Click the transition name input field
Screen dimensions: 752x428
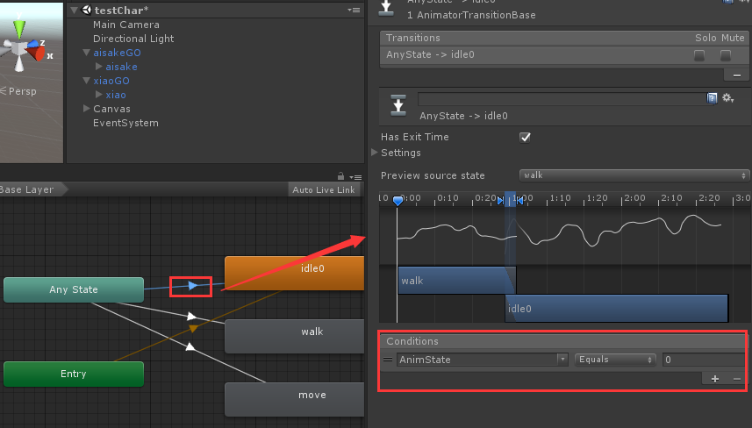561,99
